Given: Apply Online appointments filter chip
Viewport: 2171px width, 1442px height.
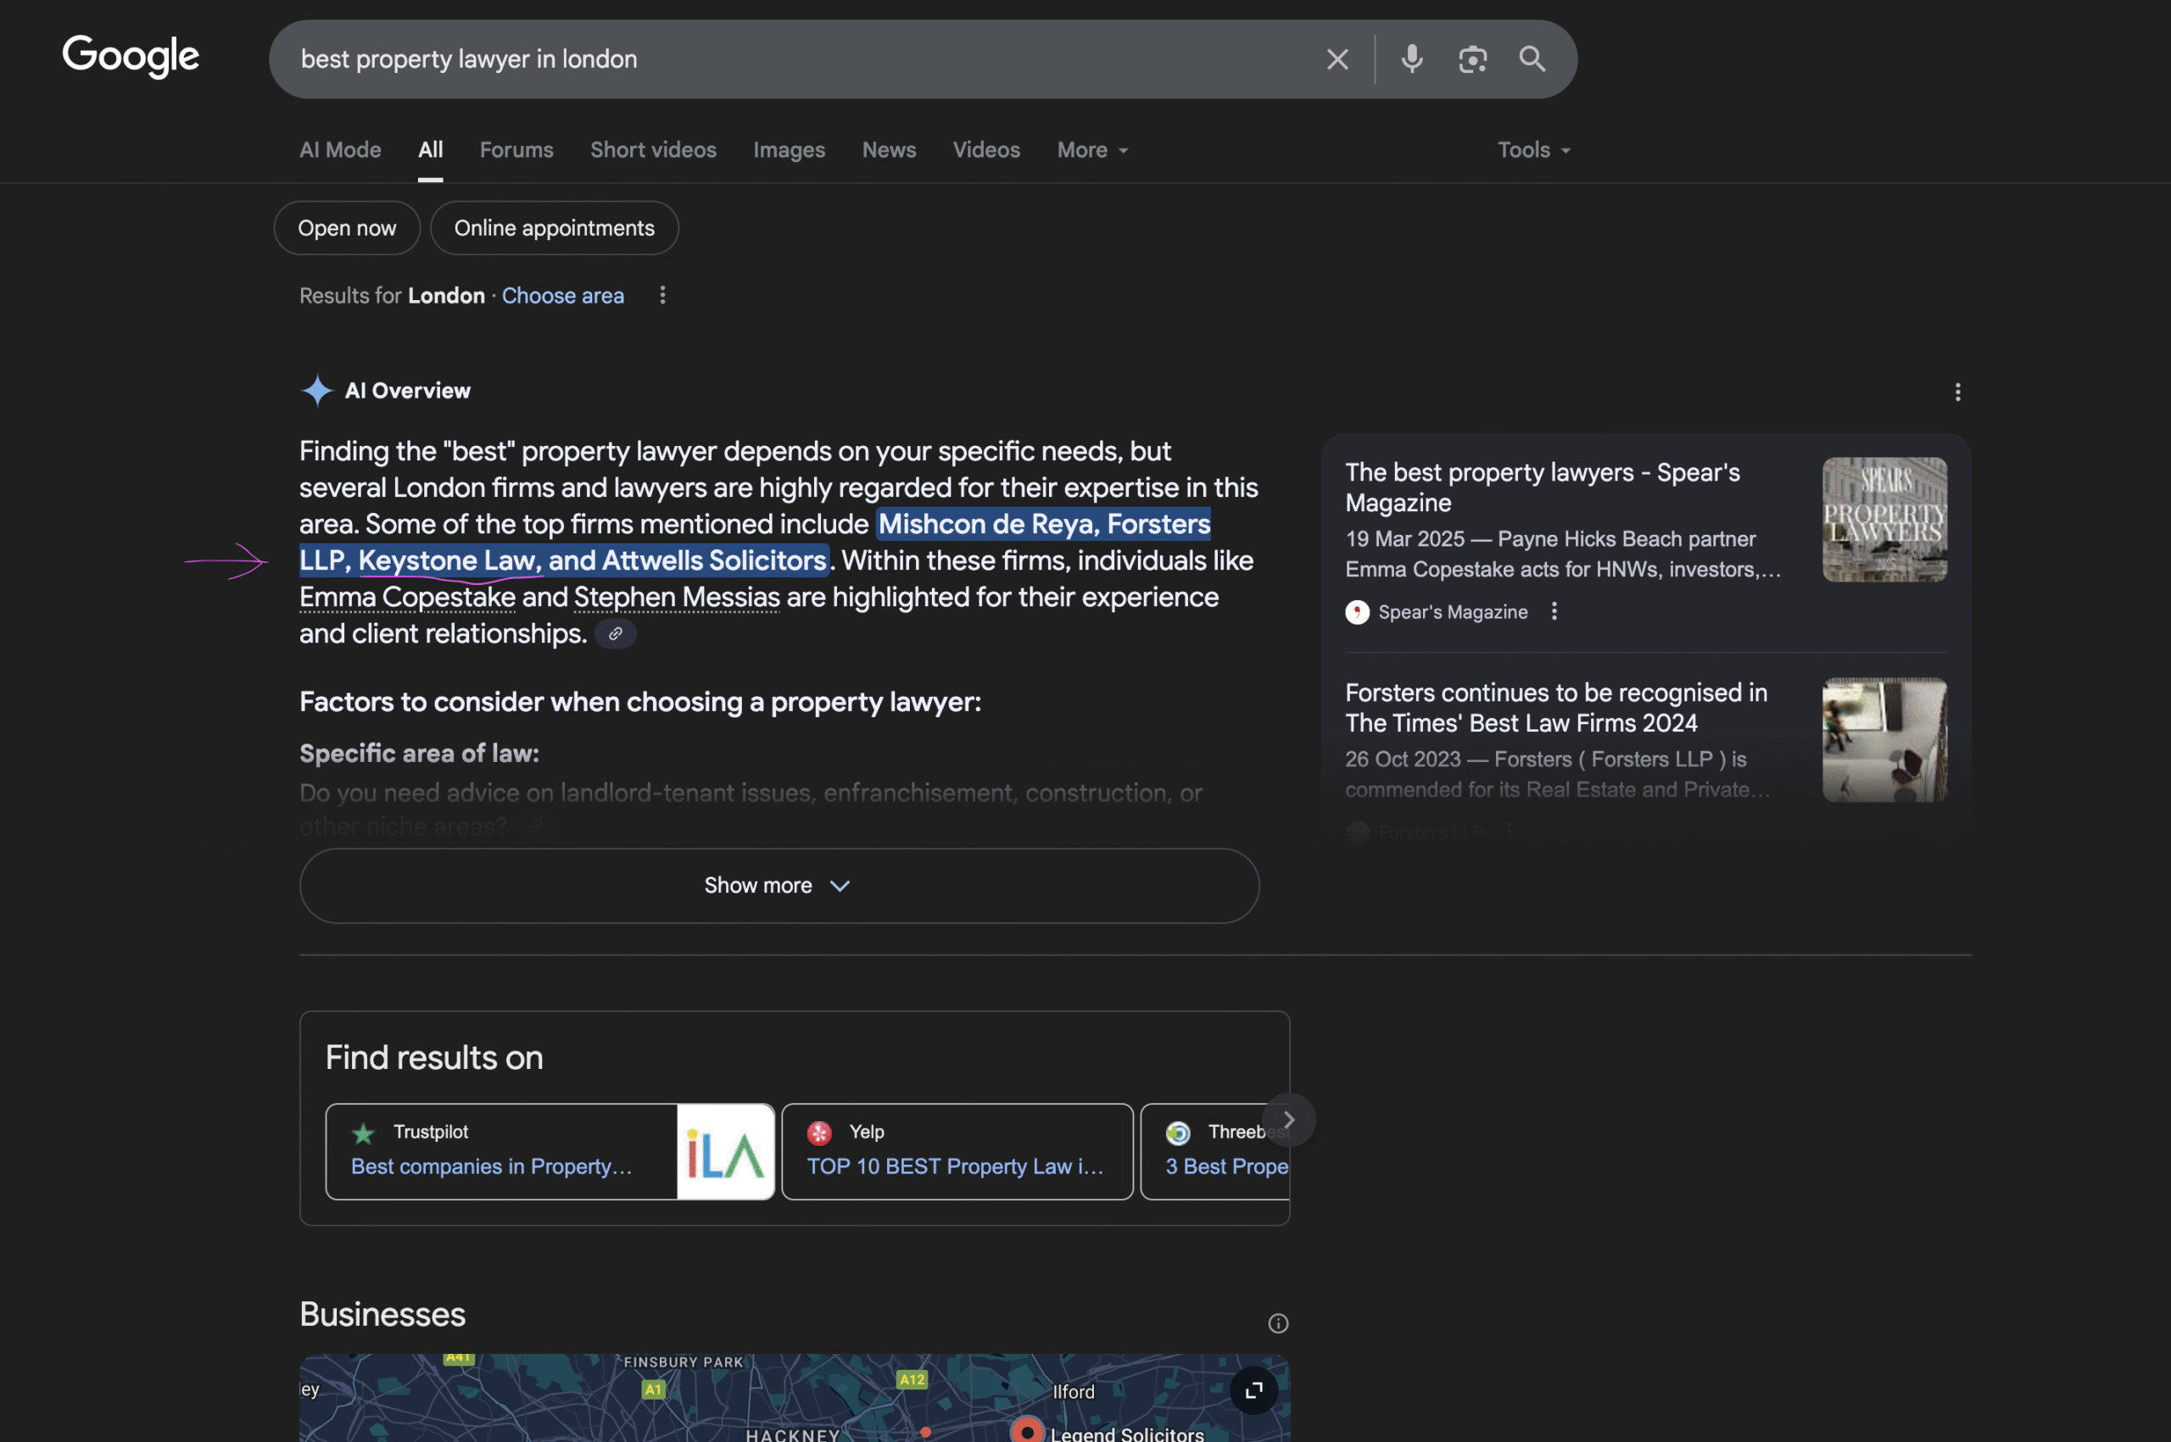Looking at the screenshot, I should click(554, 228).
